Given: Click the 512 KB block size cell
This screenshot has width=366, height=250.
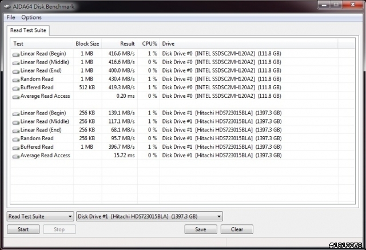Looking at the screenshot, I should click(87, 88).
